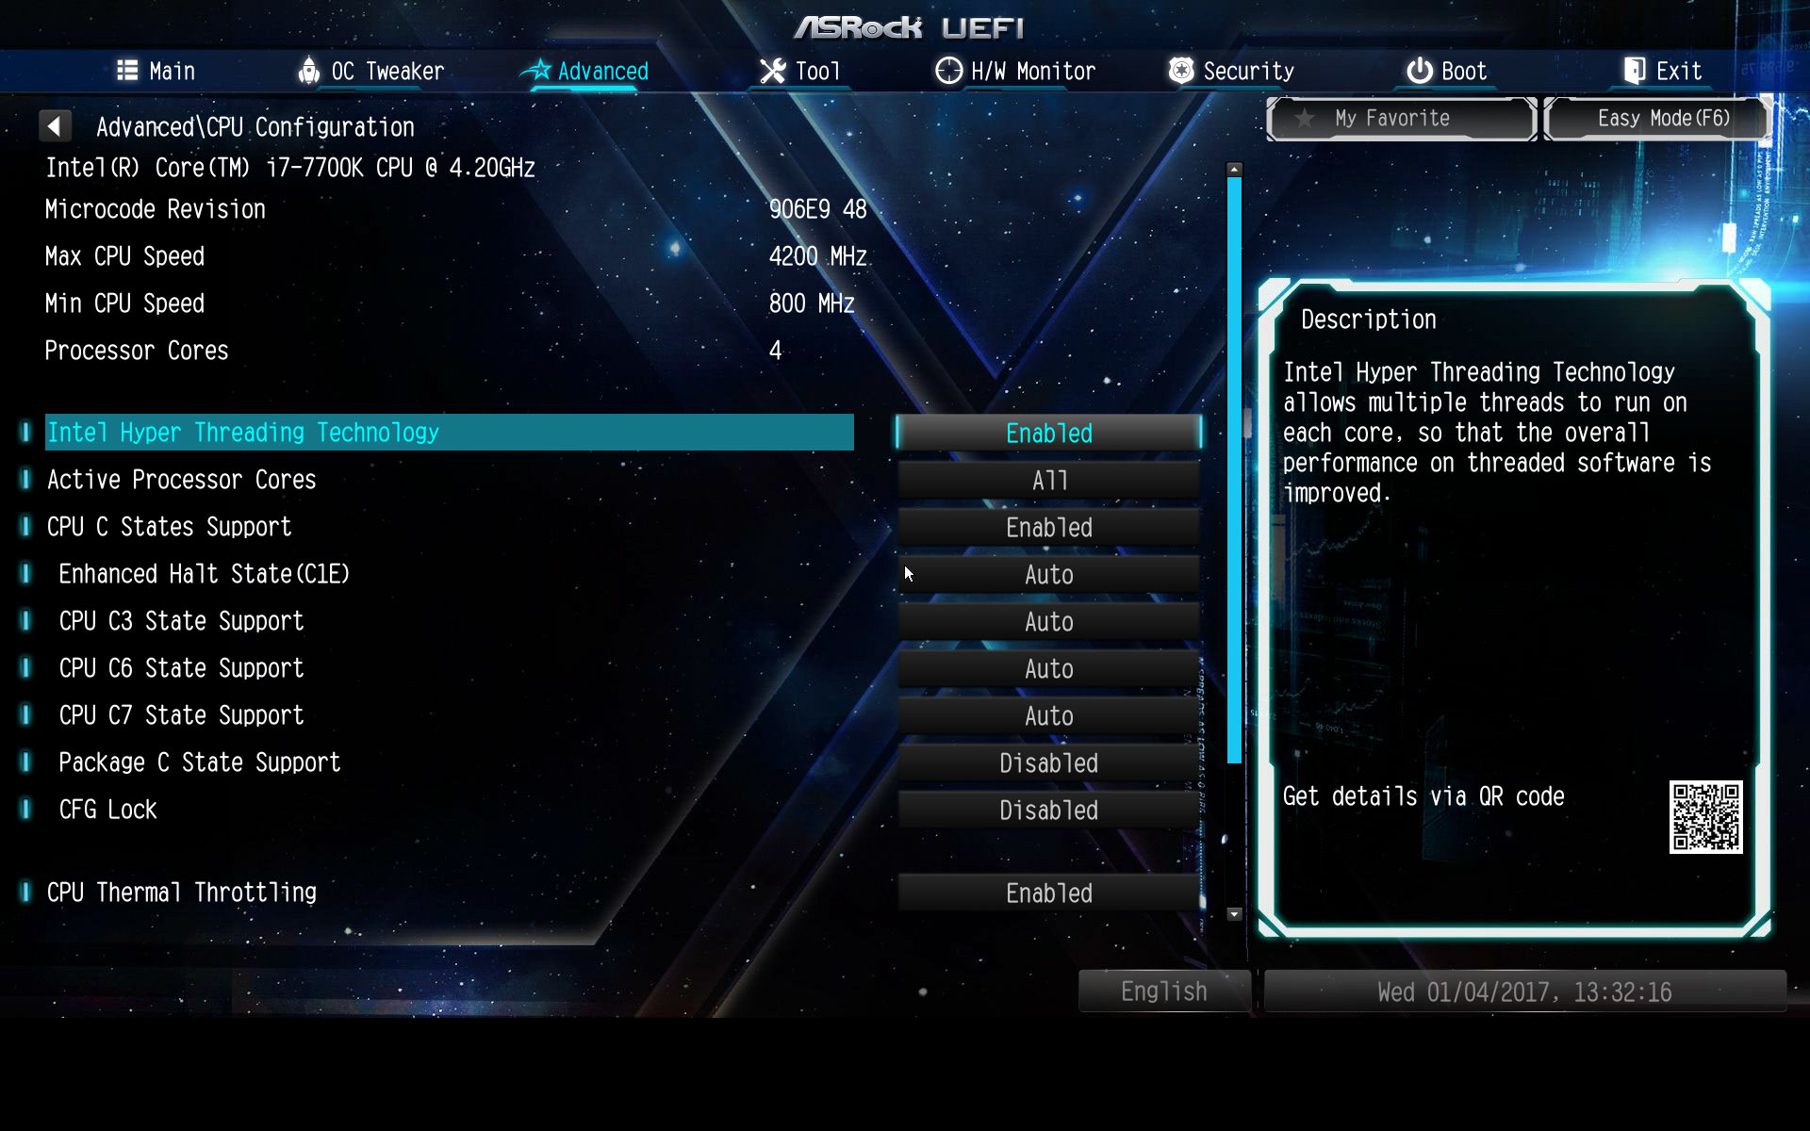The image size is (1810, 1131).
Task: Select CPU C7 State Support Auto
Action: click(1049, 715)
